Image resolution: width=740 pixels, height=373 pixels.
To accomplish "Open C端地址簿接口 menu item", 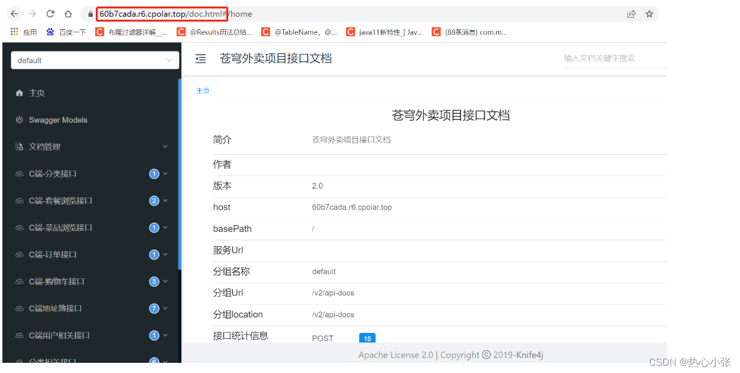I will click(90, 308).
